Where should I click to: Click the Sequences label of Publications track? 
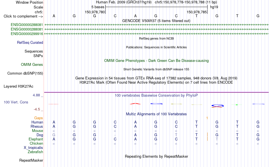pos(34,51)
